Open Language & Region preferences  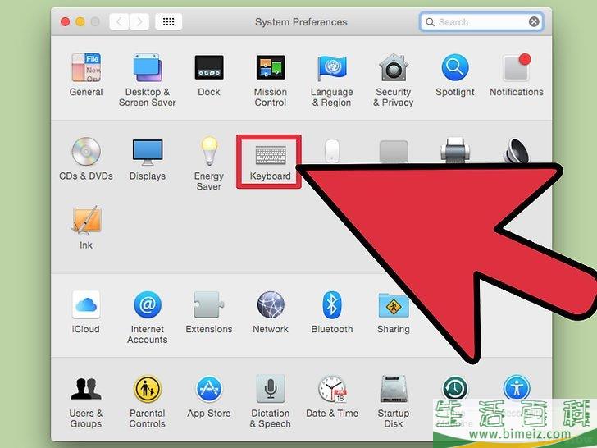point(332,80)
